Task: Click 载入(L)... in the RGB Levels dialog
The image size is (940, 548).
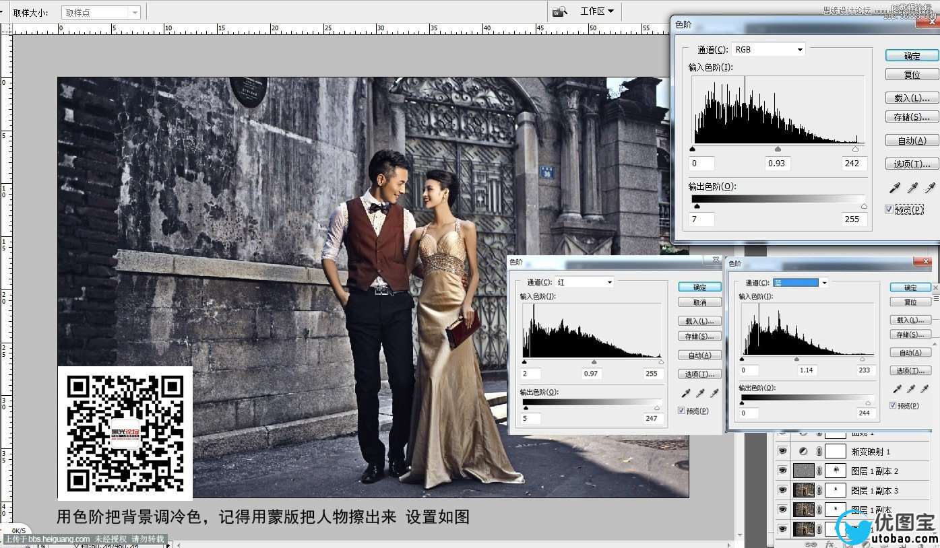Action: pos(912,98)
